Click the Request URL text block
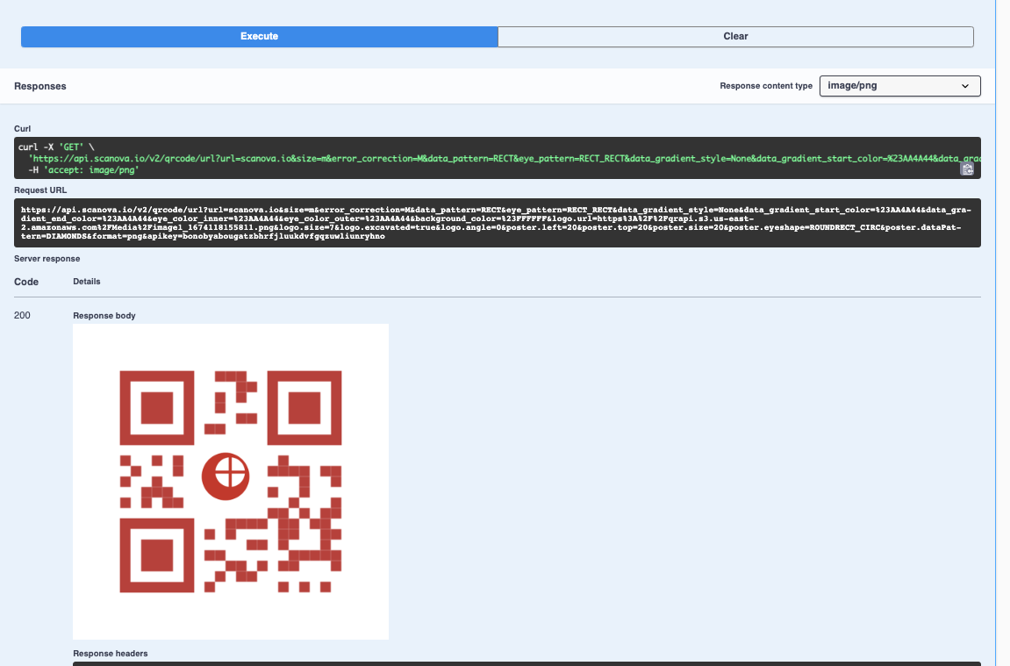Viewport: 1010px width, 666px height. 498,223
